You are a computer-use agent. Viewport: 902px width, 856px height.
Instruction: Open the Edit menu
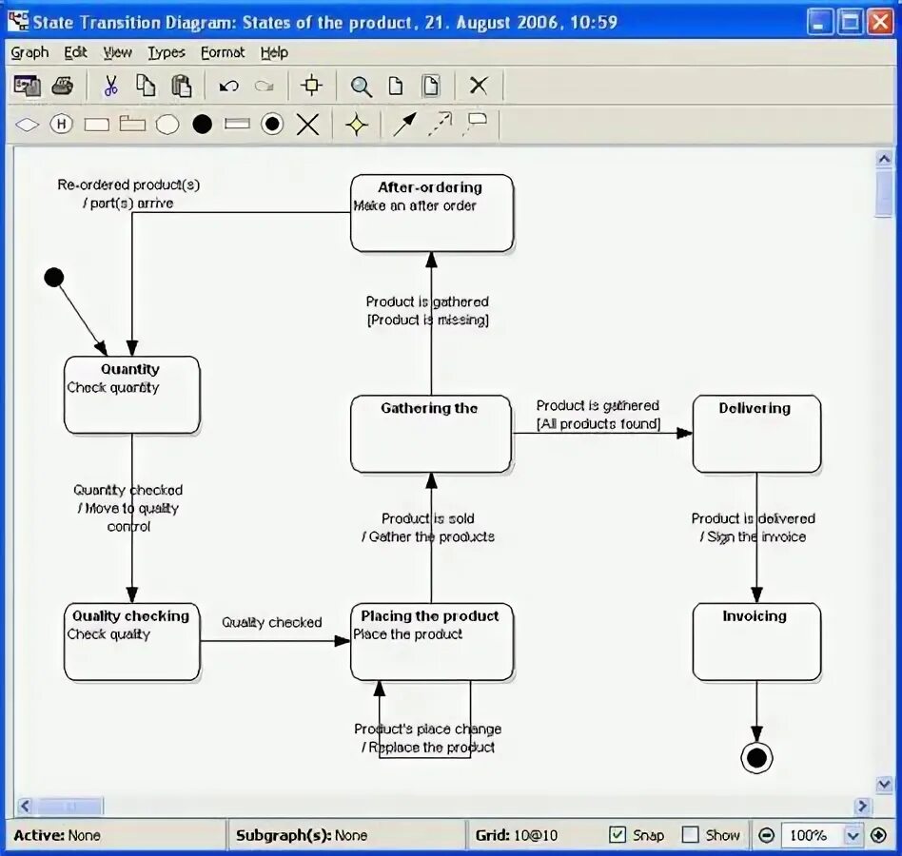coord(75,53)
